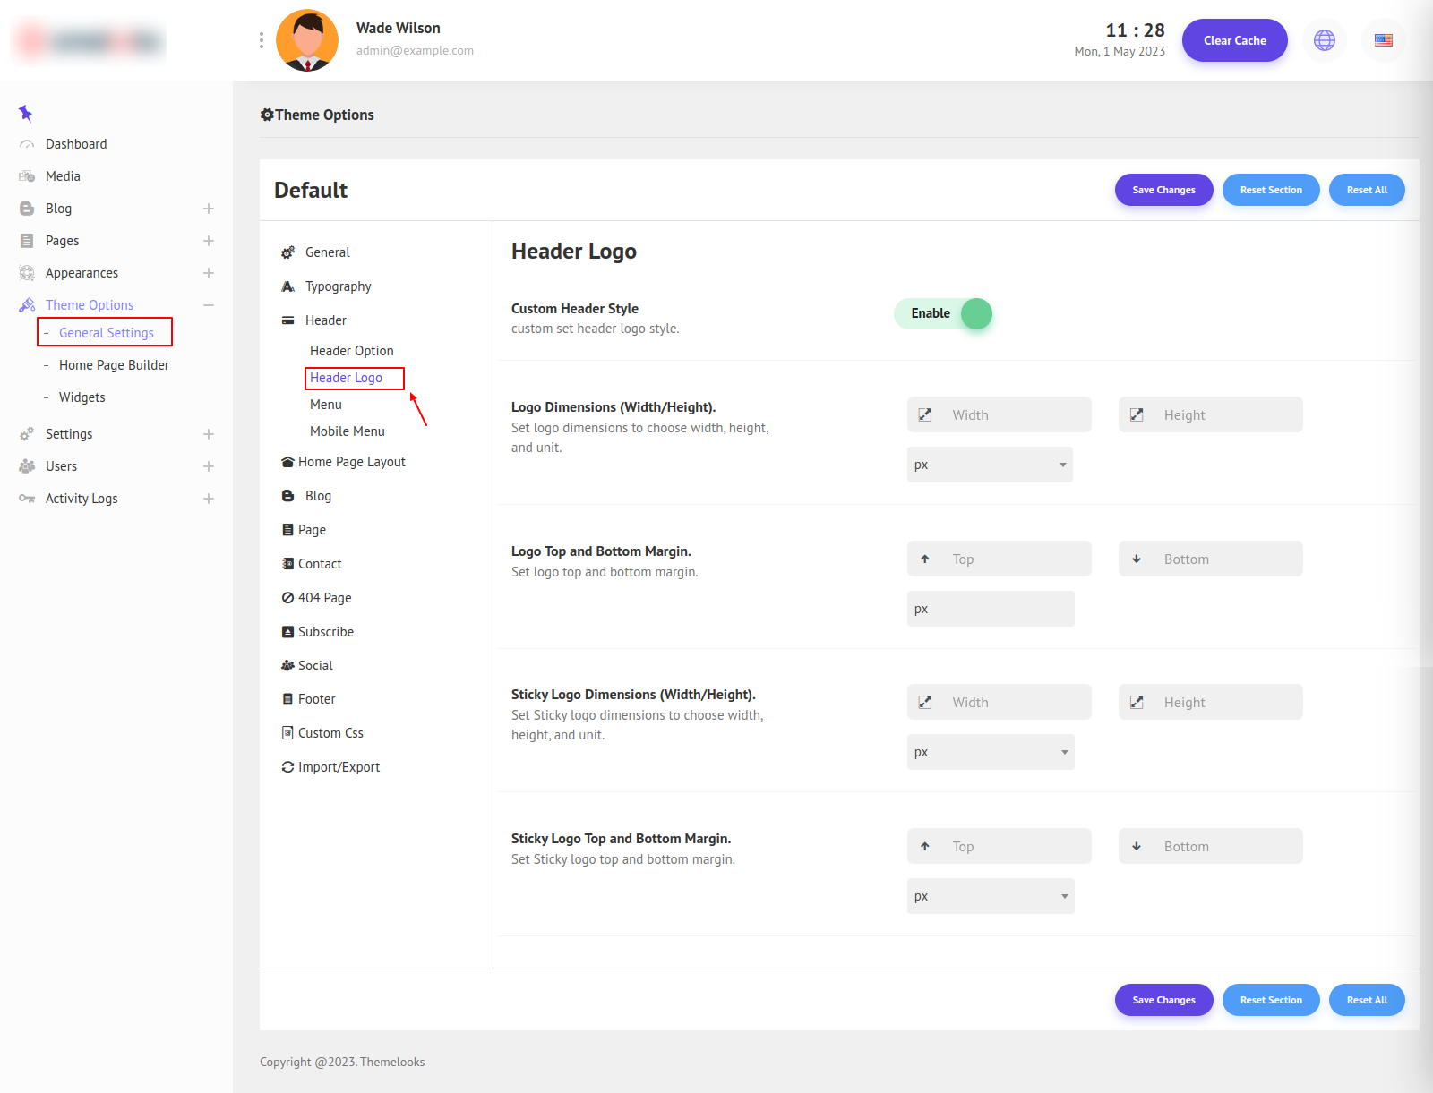This screenshot has height=1093, width=1433.
Task: Click Wade Wilson's profile avatar
Action: pyautogui.click(x=307, y=40)
